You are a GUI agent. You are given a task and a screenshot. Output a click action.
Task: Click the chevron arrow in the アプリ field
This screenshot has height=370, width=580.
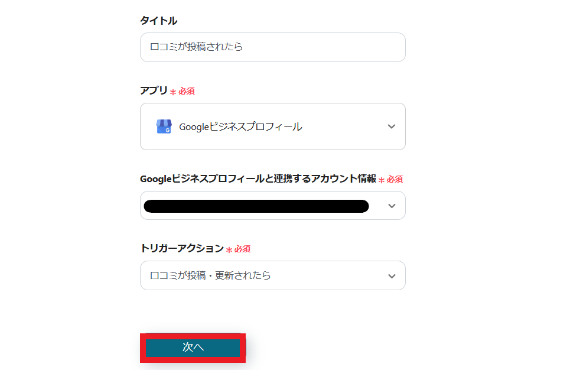391,126
